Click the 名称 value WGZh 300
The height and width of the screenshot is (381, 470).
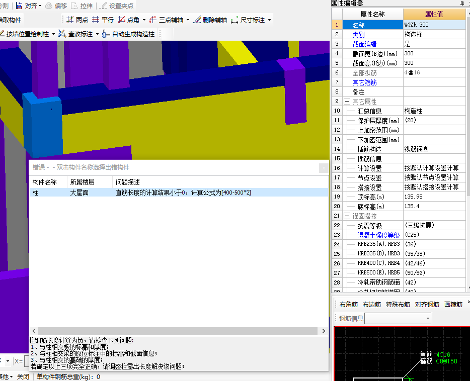(434, 25)
